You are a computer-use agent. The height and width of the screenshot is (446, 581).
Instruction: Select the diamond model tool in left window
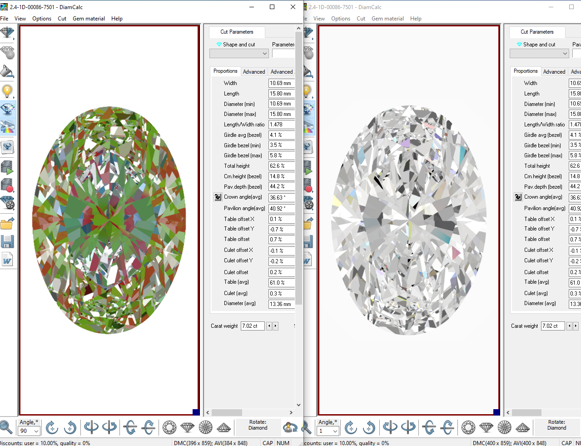7,33
